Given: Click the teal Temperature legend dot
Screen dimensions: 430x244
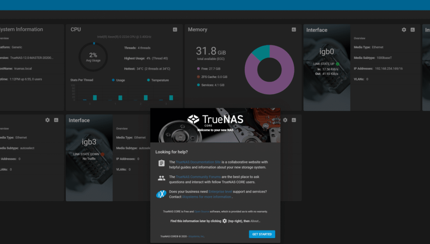Looking at the screenshot, I should 148,80.
